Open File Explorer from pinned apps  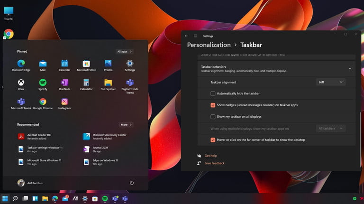[x=108, y=84]
